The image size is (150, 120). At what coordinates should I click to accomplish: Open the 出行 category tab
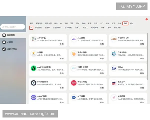101,23
